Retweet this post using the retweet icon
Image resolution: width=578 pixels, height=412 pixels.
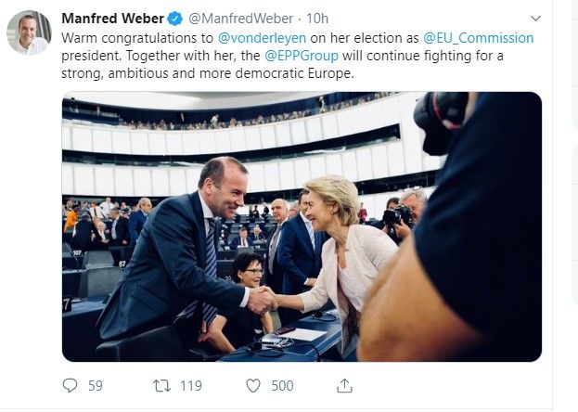(161, 386)
